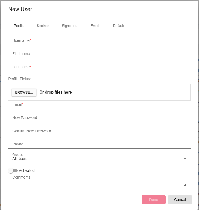Focus the First name field
The height and width of the screenshot is (210, 199).
point(99,54)
